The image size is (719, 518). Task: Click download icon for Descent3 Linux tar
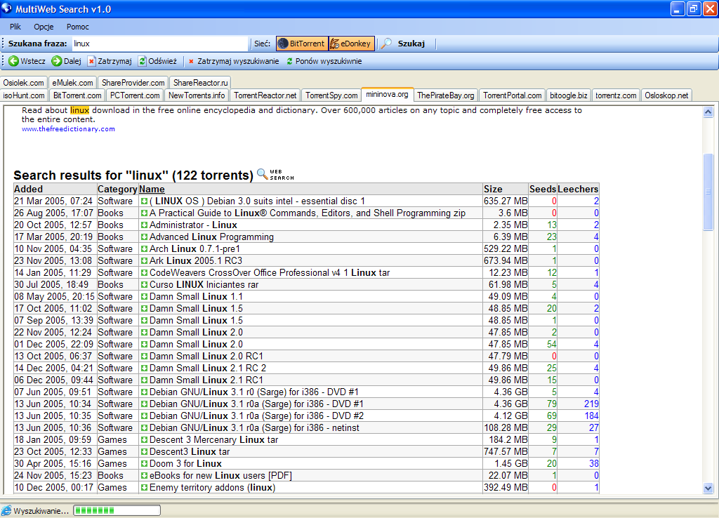tap(144, 452)
